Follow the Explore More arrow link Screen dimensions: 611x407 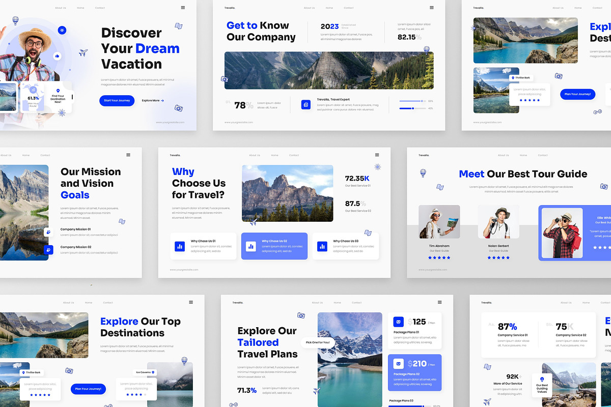153,101
